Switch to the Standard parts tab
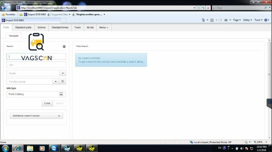 23,27
